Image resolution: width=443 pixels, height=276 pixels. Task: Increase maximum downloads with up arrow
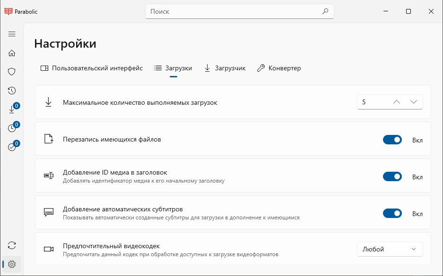point(397,102)
